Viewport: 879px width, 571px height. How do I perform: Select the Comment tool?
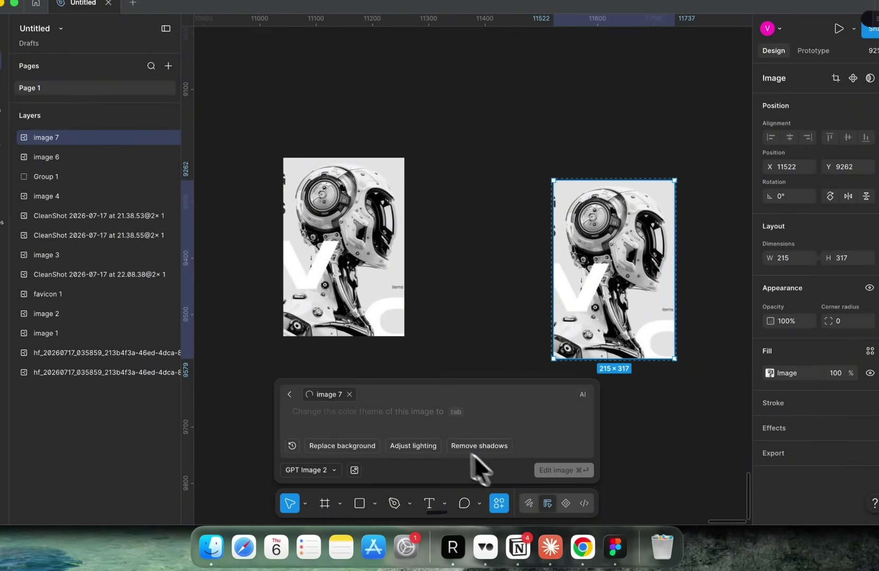point(464,503)
